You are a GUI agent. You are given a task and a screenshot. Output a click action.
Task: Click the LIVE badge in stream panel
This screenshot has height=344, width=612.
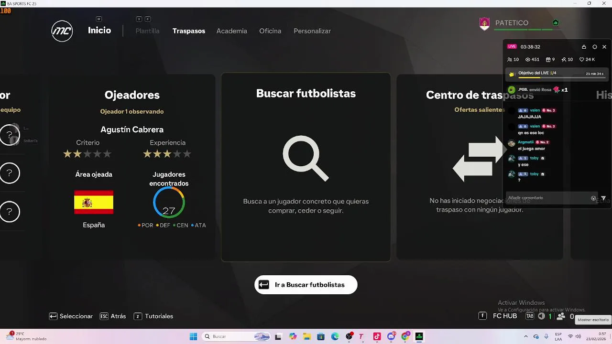512,47
